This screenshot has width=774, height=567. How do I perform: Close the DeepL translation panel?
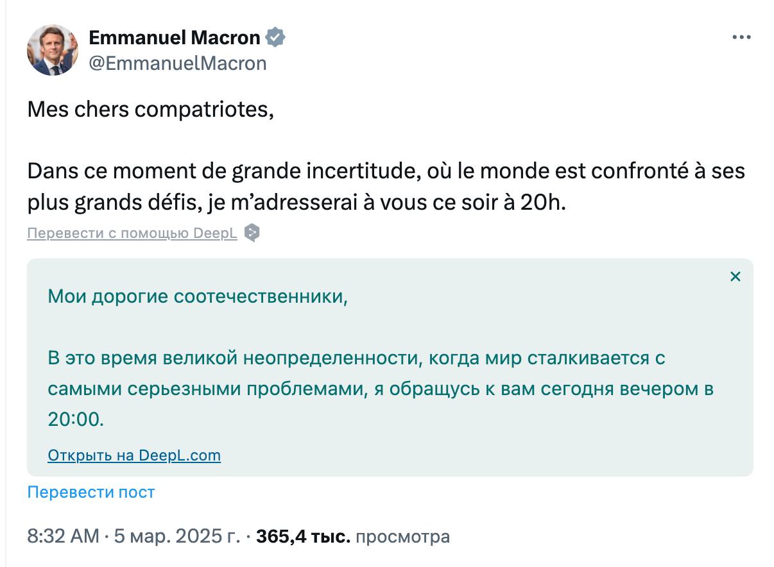735,276
